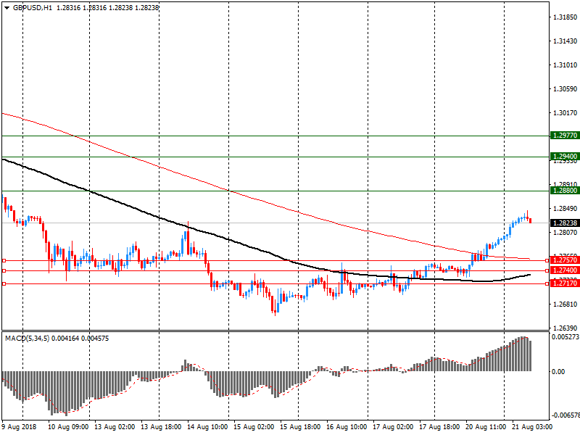Click the 17 Aug 02:00 time axis label
Screen dimensions: 580x435
tap(393, 427)
